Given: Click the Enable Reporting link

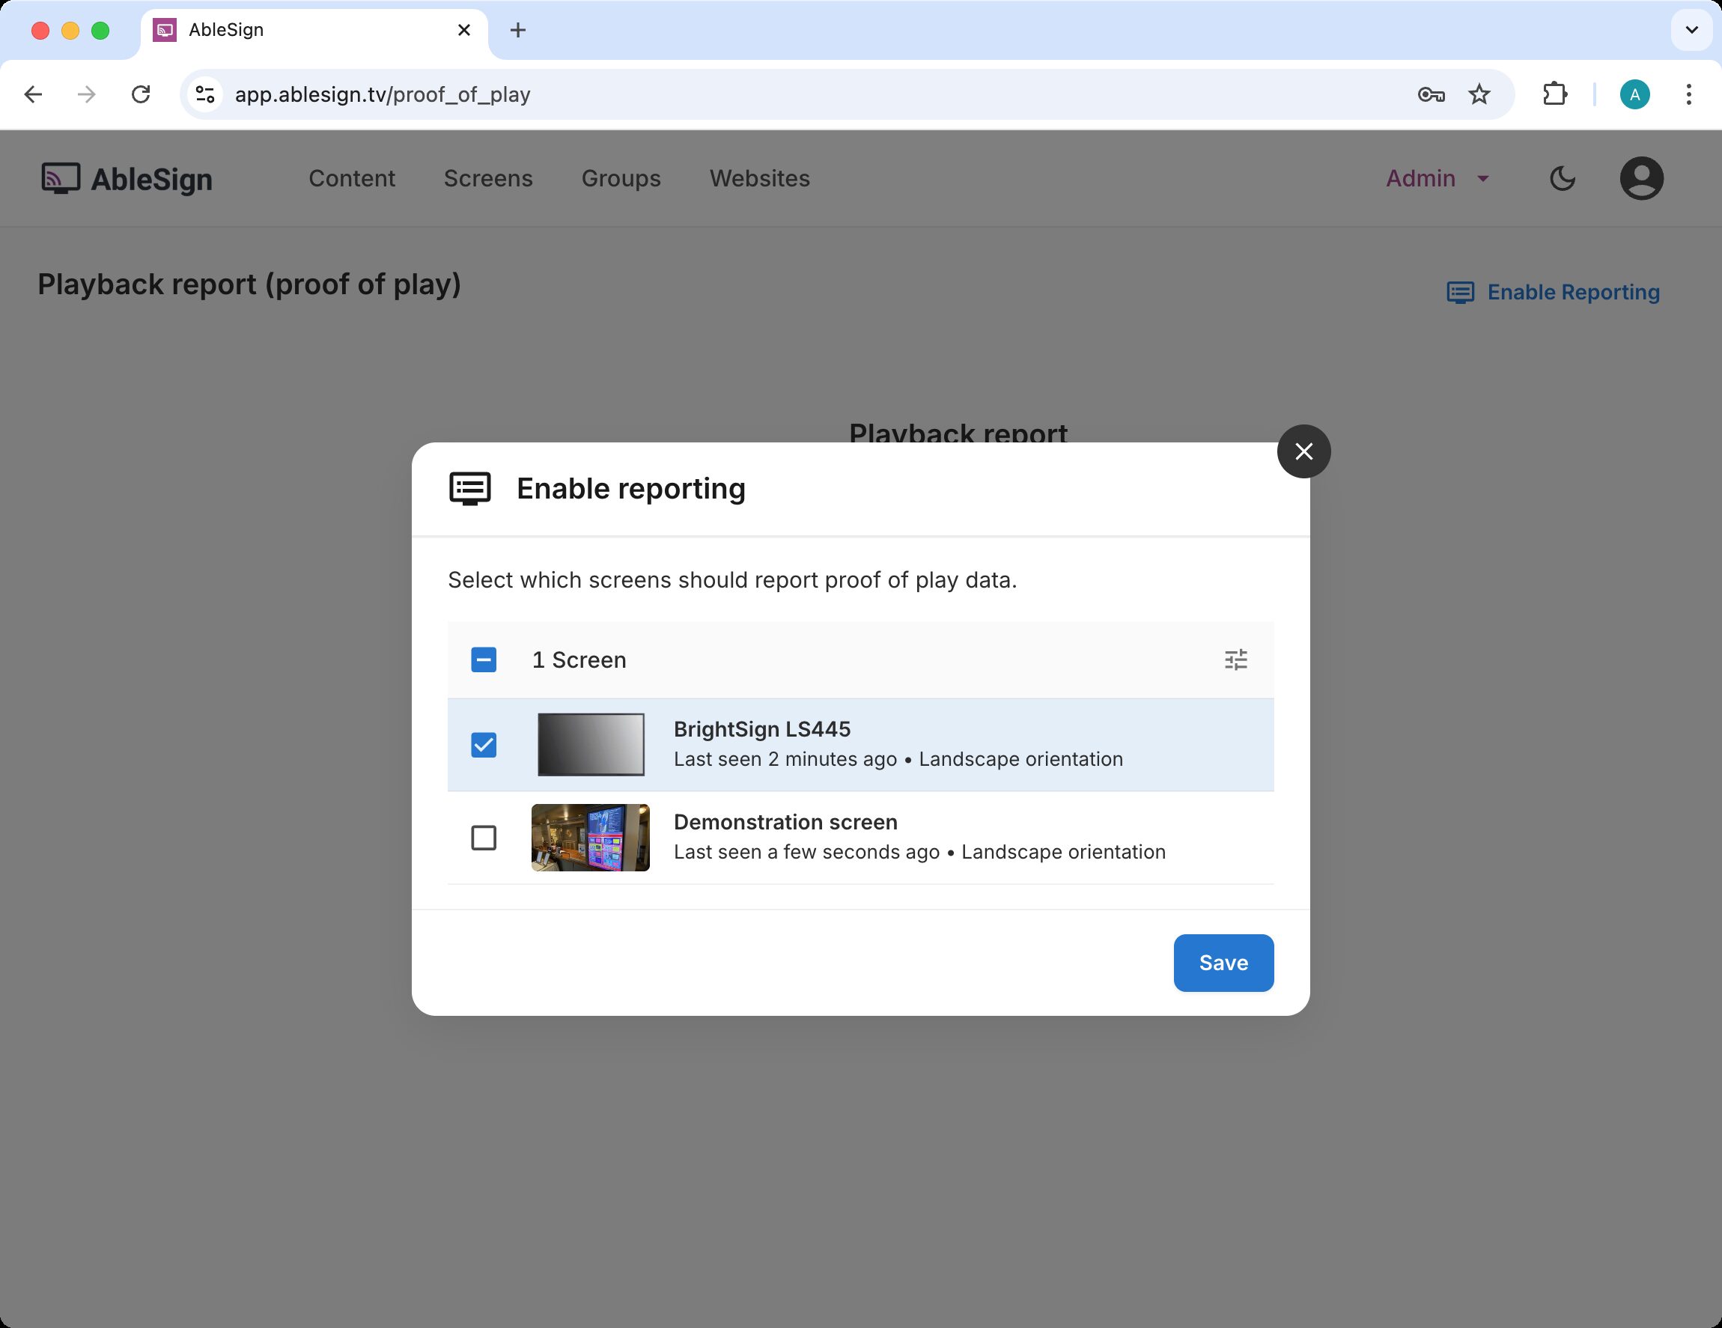Looking at the screenshot, I should (x=1553, y=293).
